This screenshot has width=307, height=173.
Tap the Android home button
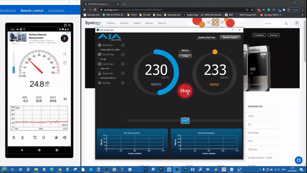[x=39, y=150]
